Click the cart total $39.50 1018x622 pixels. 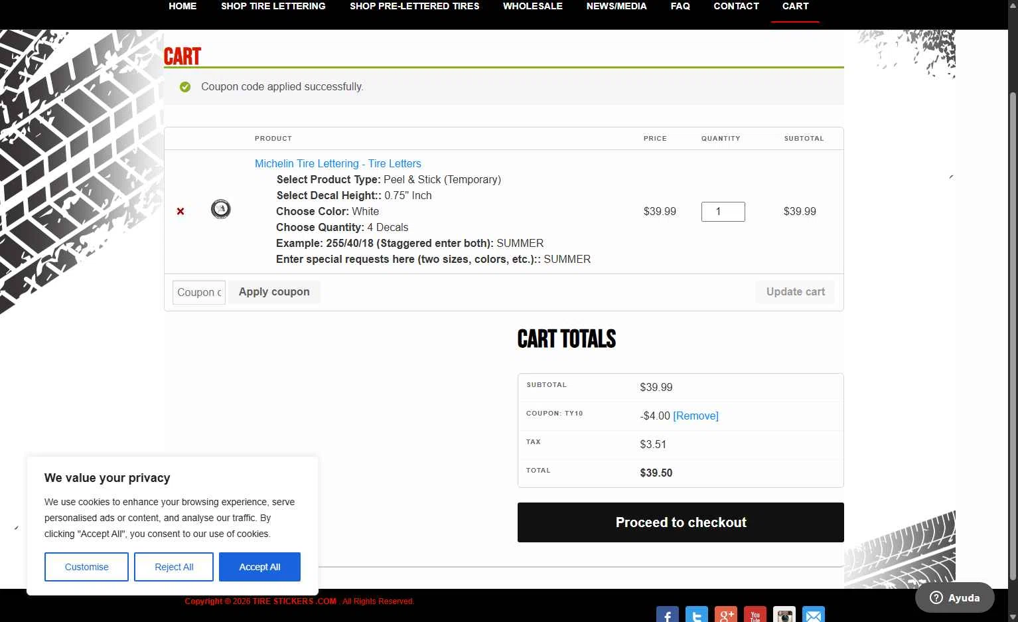[656, 473]
